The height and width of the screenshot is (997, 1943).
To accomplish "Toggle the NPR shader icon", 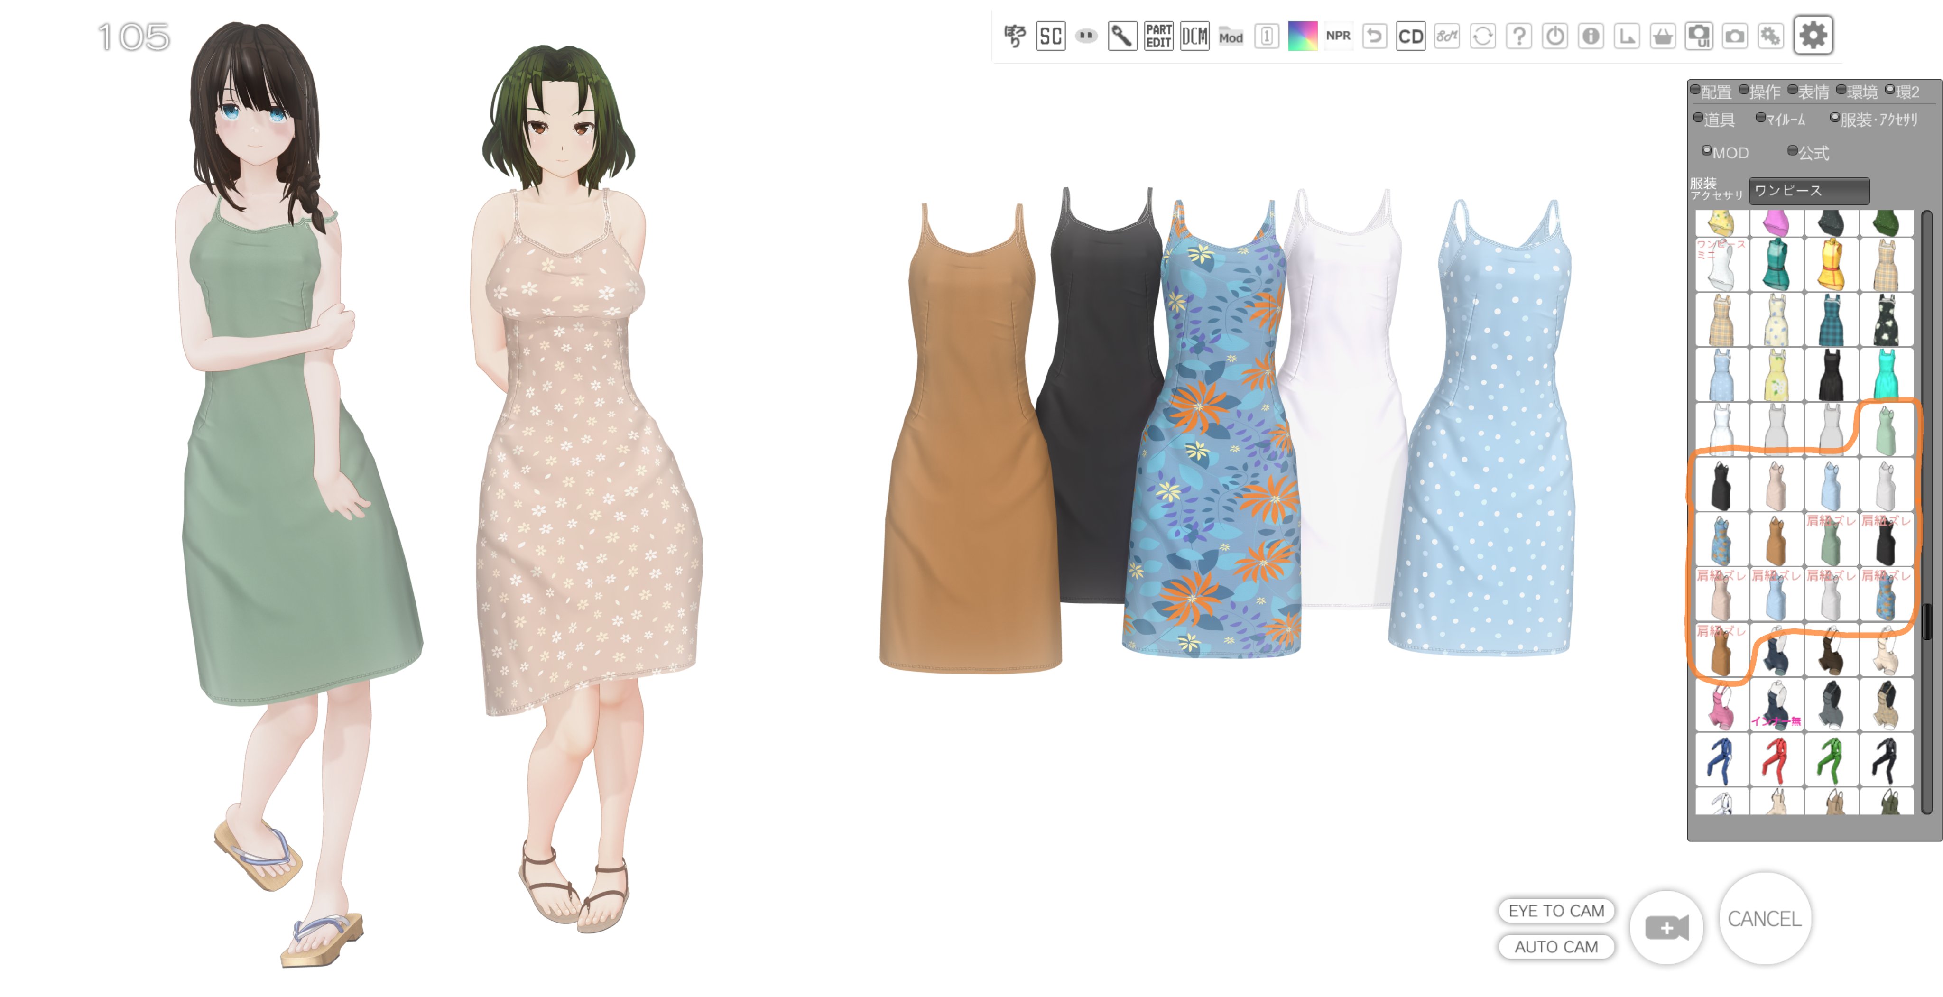I will 1338,36.
